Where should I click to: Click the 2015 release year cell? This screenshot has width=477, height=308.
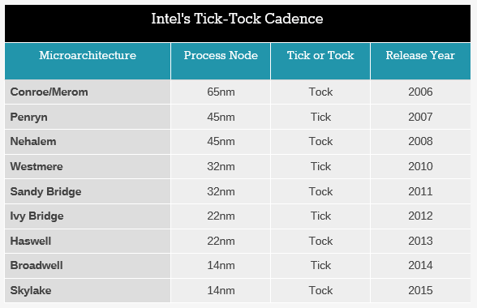pos(420,291)
